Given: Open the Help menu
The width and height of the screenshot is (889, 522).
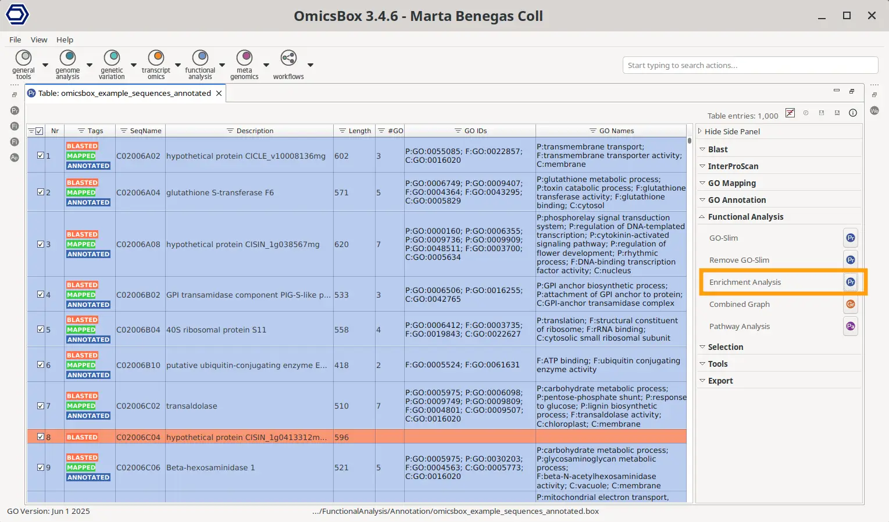Looking at the screenshot, I should 65,40.
